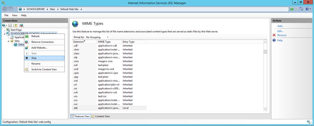The width and height of the screenshot is (314, 126).
Task: Choose Stop in the context menu
Action: pos(45,58)
